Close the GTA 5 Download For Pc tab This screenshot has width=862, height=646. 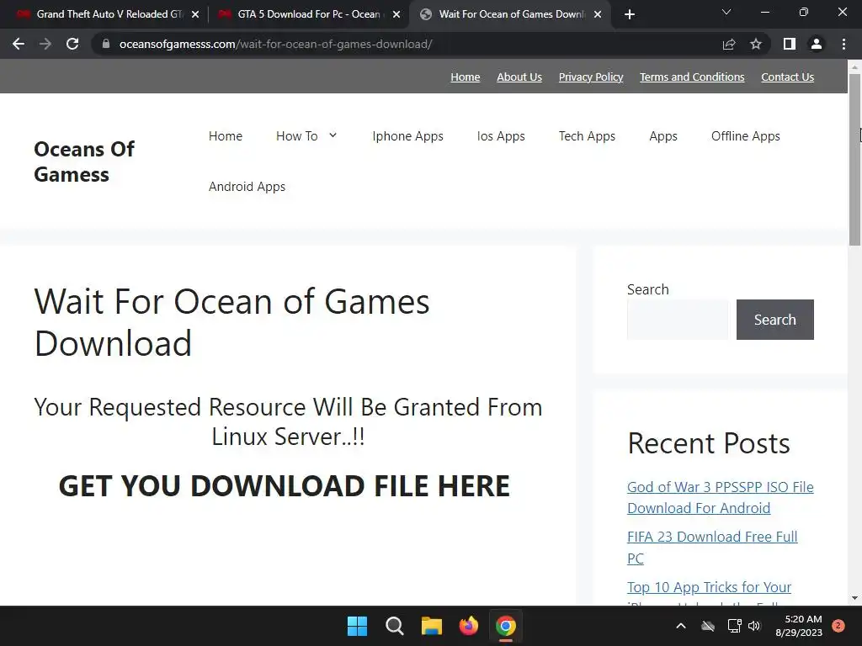pyautogui.click(x=396, y=14)
